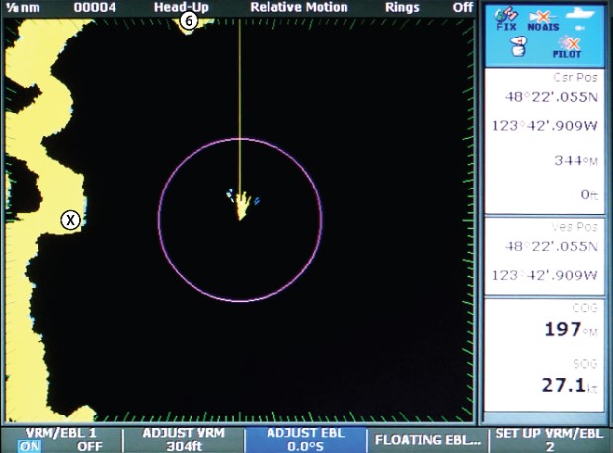This screenshot has width=613, height=453.
Task: Select the Head-Up orientation mode
Action: coord(181,7)
